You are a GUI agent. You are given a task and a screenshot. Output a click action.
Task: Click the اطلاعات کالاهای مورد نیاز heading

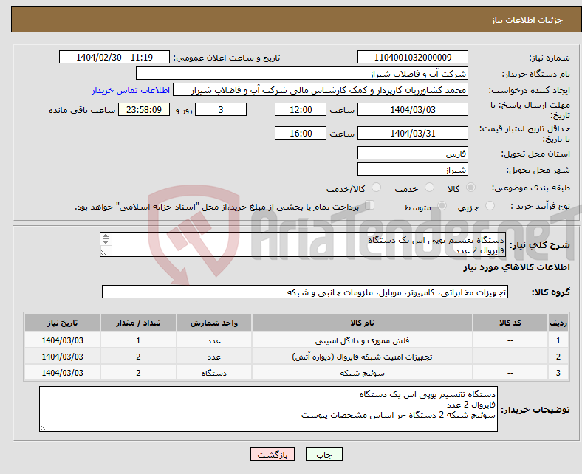point(516,267)
